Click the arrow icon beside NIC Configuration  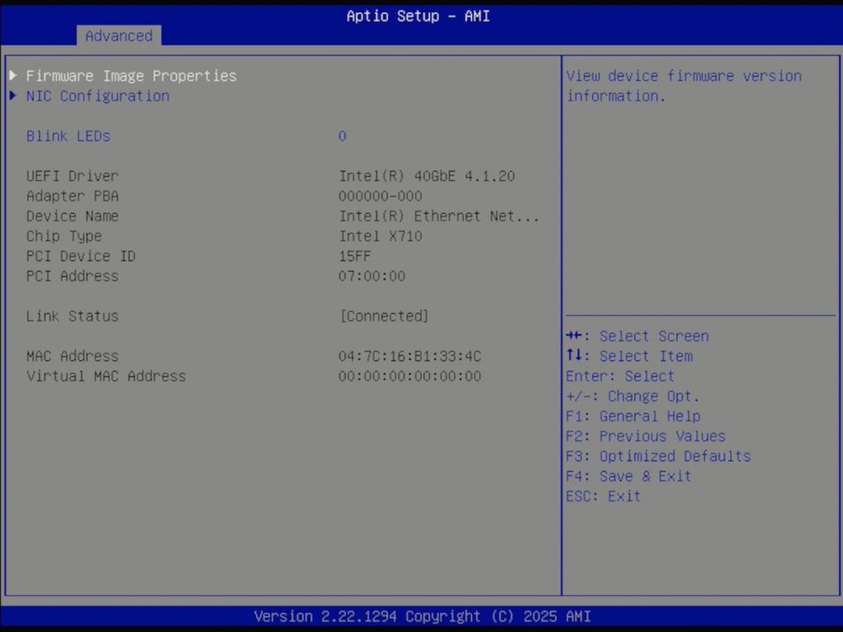[x=12, y=96]
